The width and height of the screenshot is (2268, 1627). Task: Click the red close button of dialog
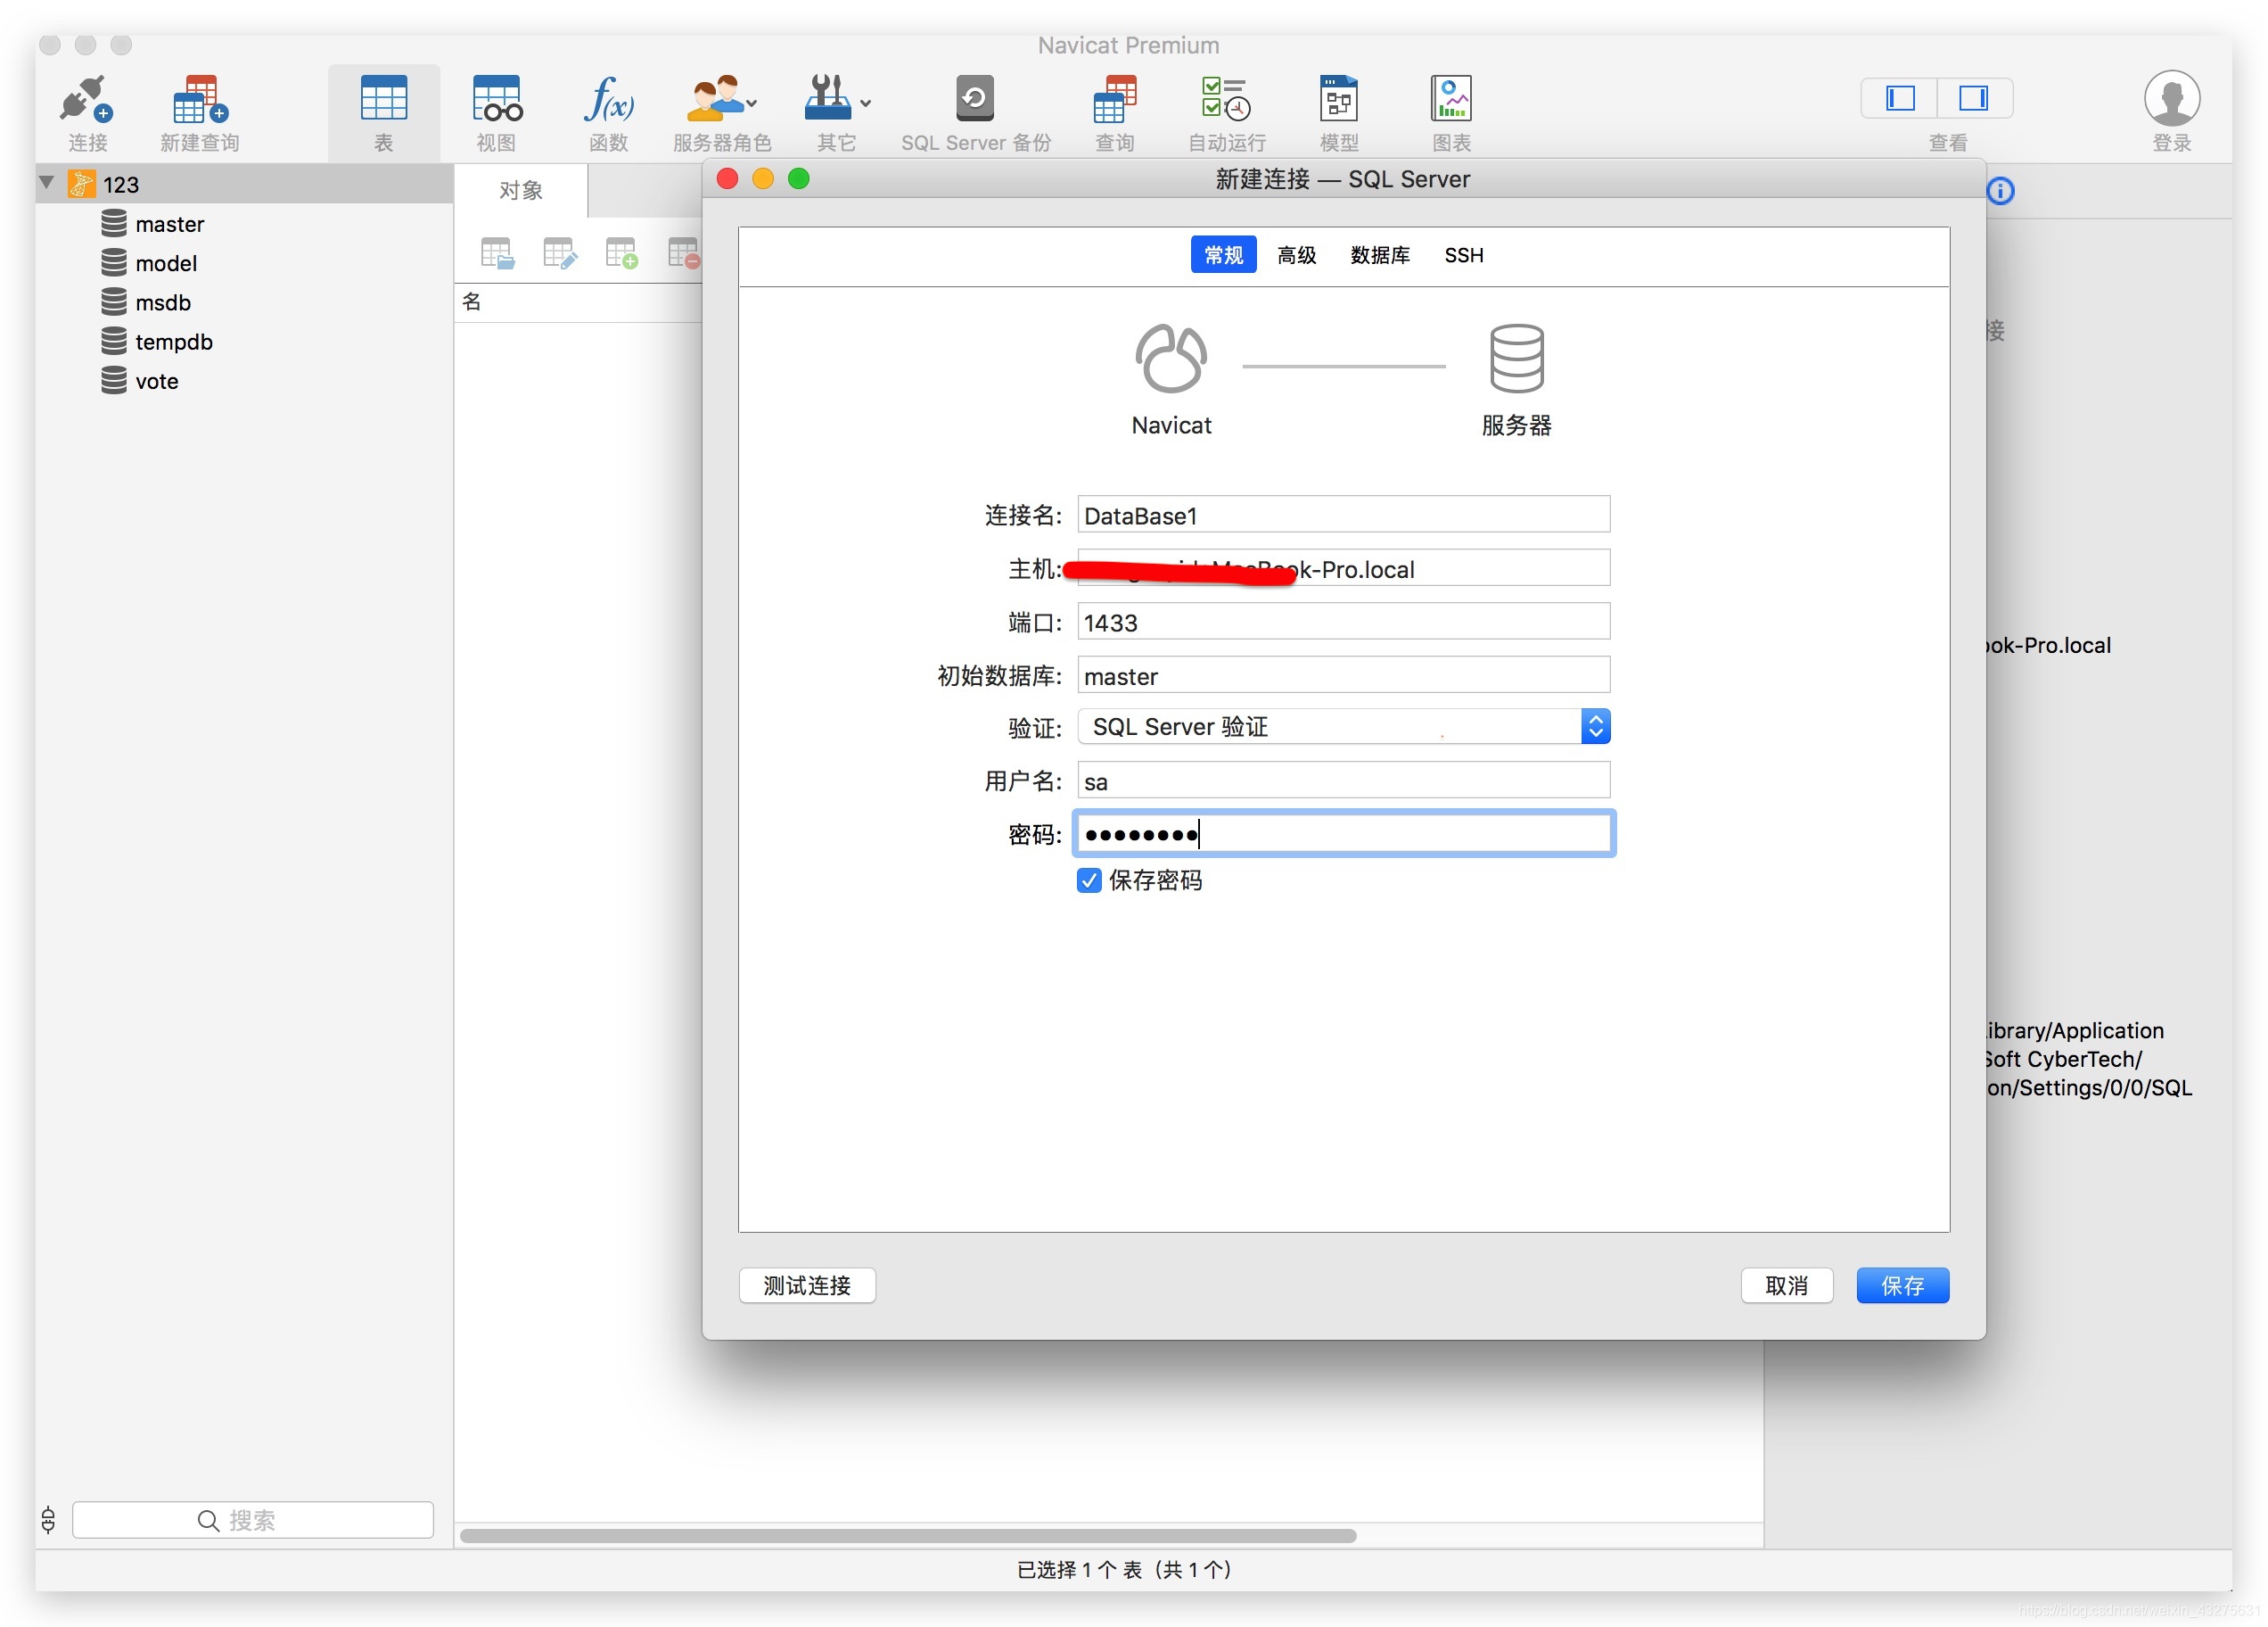pyautogui.click(x=727, y=179)
